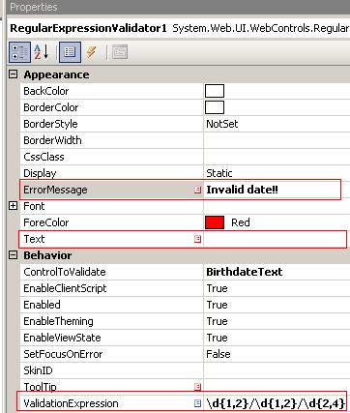350x413 pixels.
Task: Select the Display Static value
Action: click(219, 173)
